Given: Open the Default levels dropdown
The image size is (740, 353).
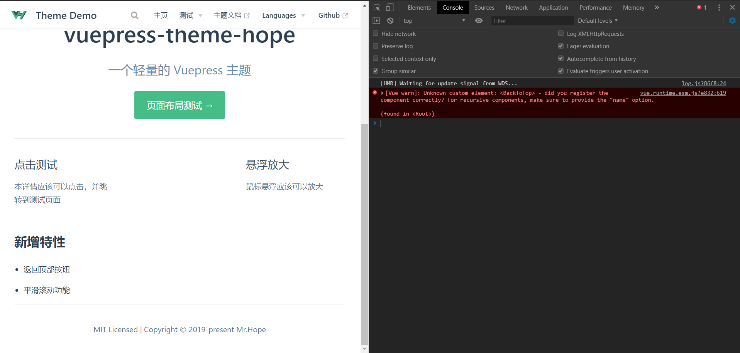Looking at the screenshot, I should [597, 20].
